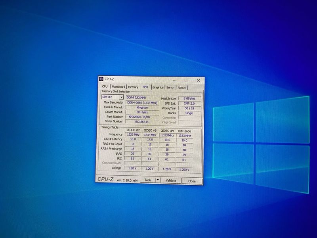The width and height of the screenshot is (317, 238).
Task: Click the Ver. 2.18.0.x64 version text
Action: 127,180
